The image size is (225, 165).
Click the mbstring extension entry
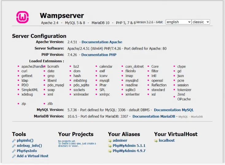tap(80, 81)
